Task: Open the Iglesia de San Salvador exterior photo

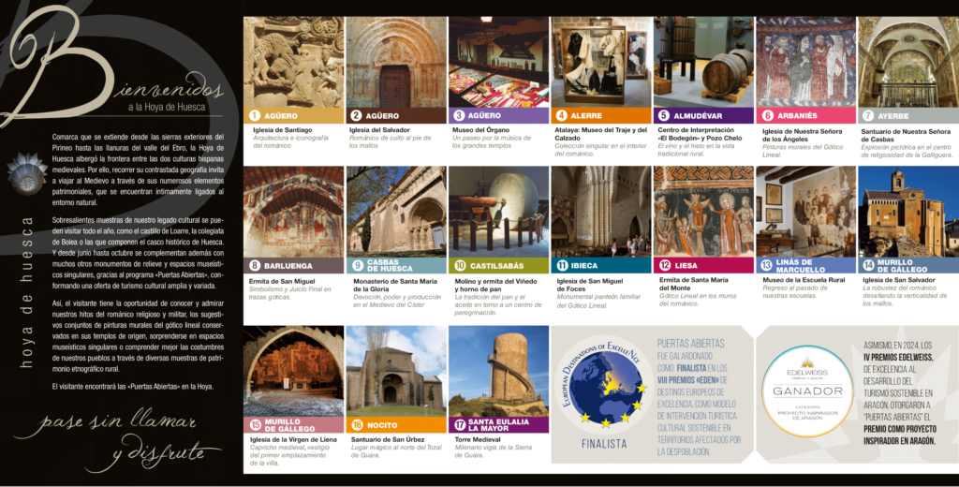Action: (908, 212)
